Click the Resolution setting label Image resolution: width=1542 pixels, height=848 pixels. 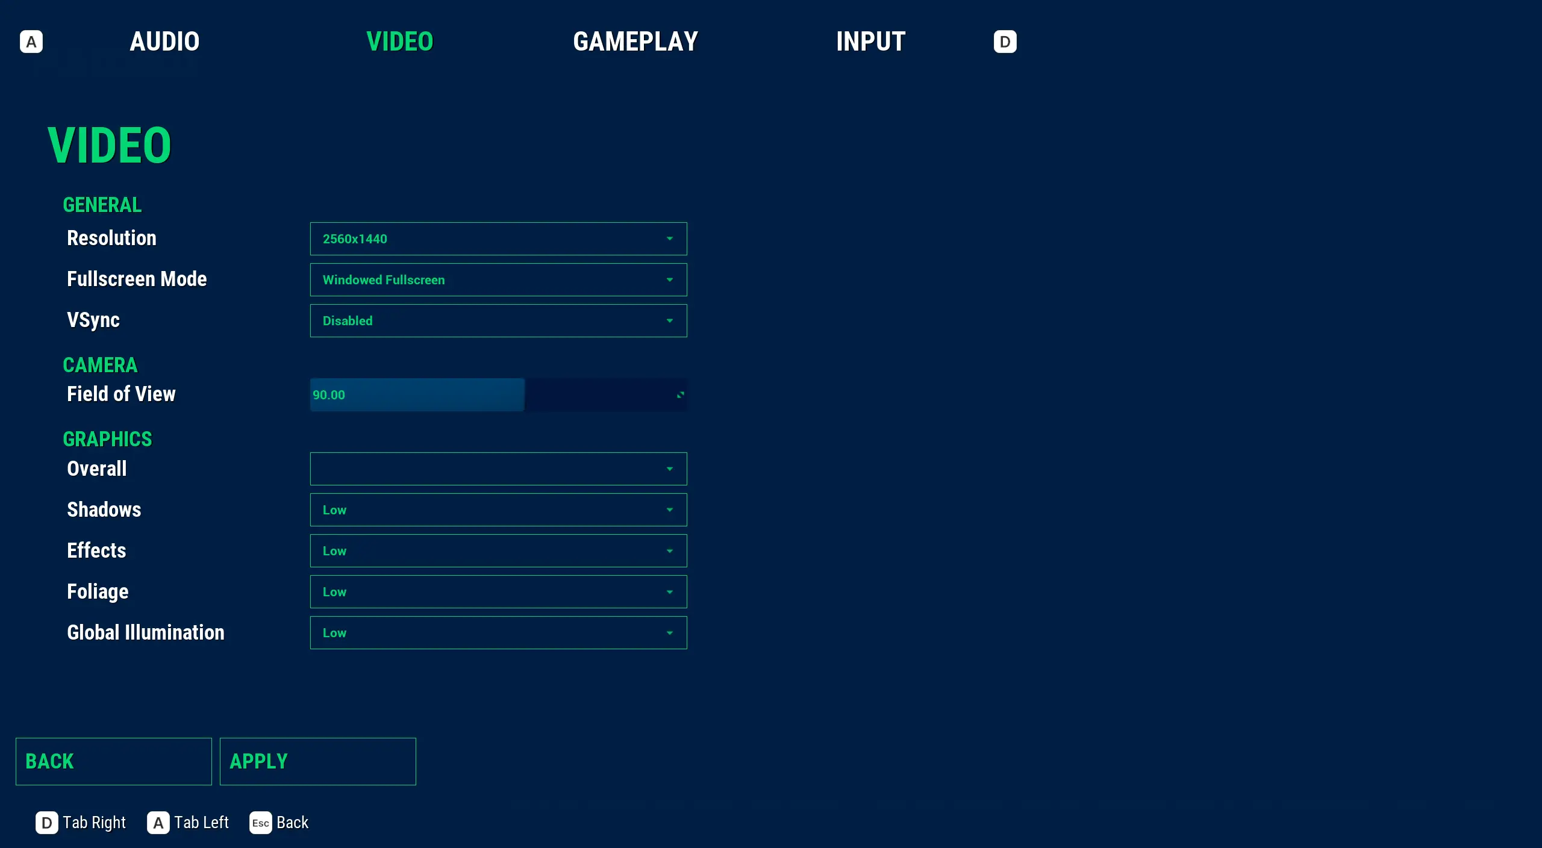point(112,238)
